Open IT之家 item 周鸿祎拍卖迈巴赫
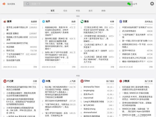The width and height of the screenshot is (156, 117). 21,88
